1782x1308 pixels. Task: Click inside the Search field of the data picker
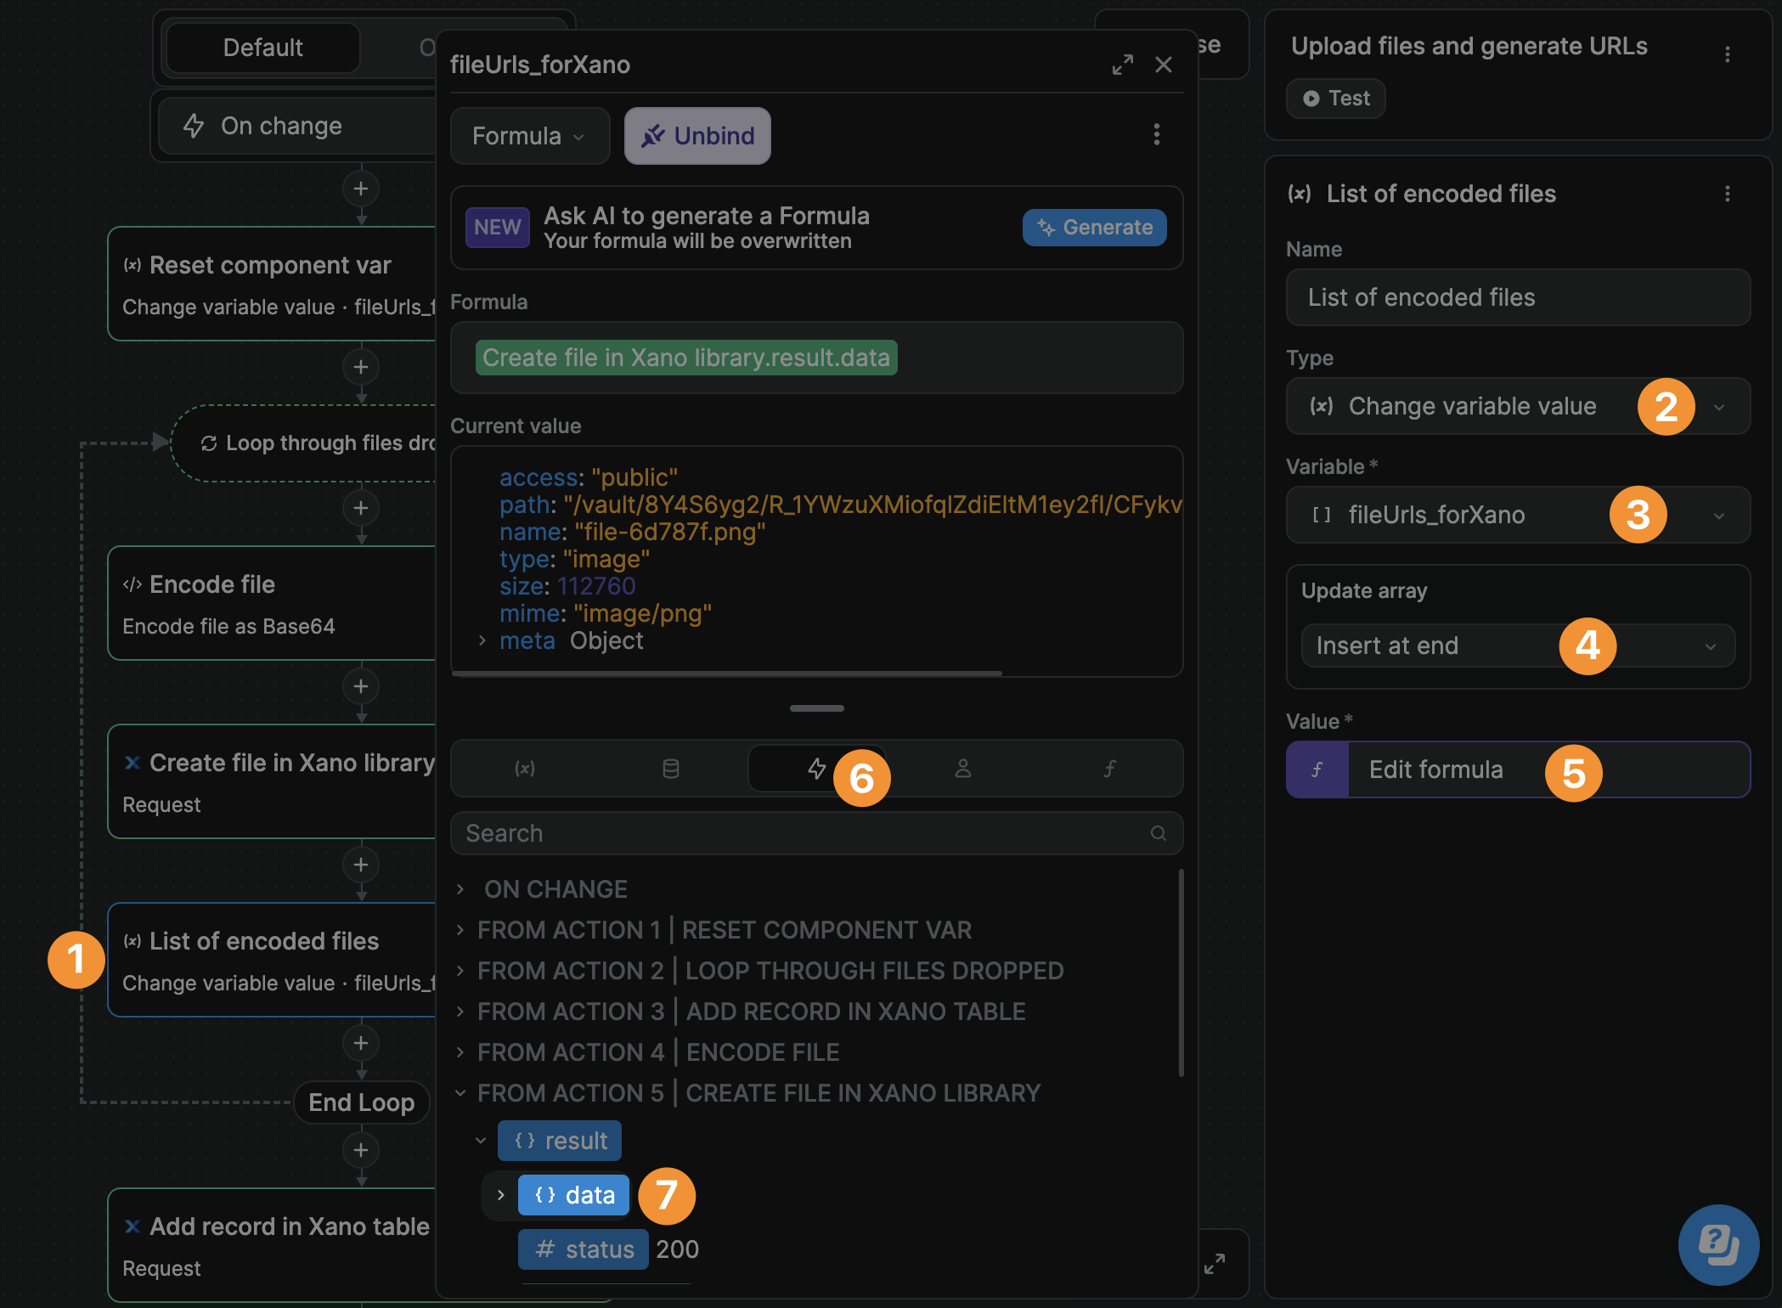pyautogui.click(x=764, y=833)
